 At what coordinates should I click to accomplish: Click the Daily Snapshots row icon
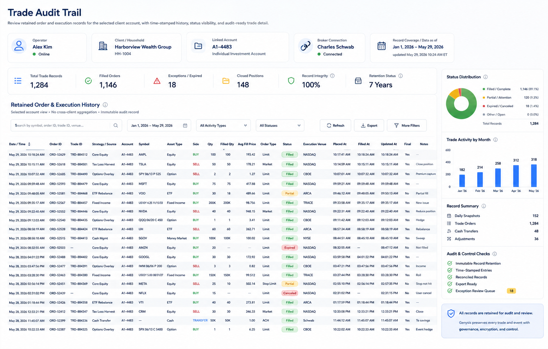449,215
